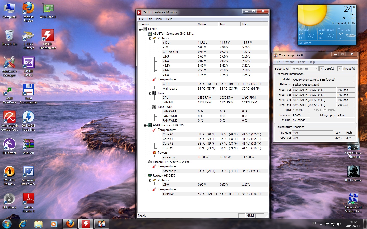Launch Adobe Reader X shortcut
This screenshot has height=229, width=367.
pyautogui.click(x=28, y=203)
